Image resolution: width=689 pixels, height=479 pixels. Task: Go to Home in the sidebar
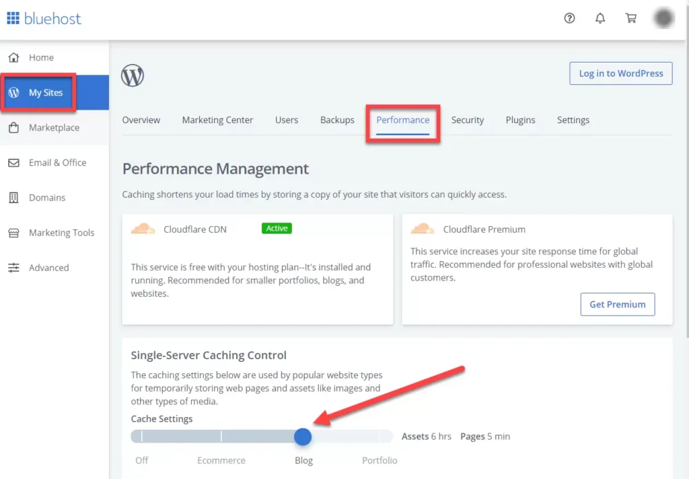click(55, 58)
